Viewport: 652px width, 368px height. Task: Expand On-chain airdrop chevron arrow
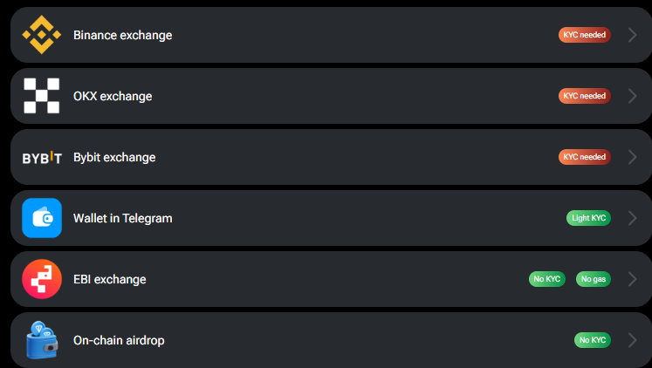coord(633,340)
